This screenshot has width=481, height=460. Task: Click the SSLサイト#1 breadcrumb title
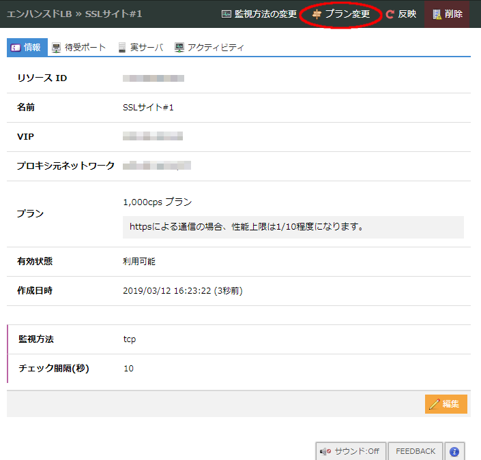pyautogui.click(x=113, y=14)
